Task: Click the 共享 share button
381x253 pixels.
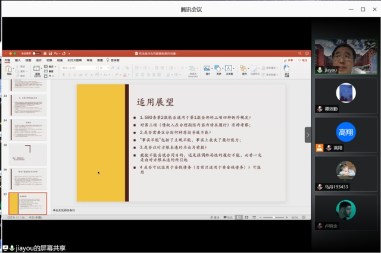Action: click(x=290, y=60)
